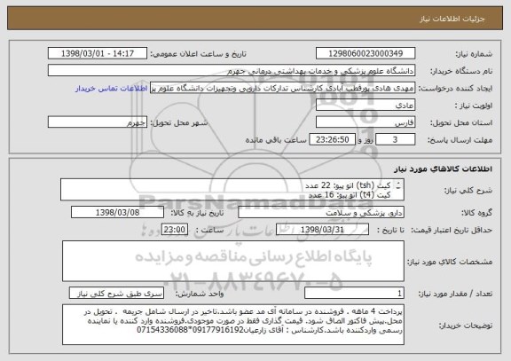Click the اولویت نیاز field showing عادی
Viewport: 511px width, 361px height.
(x=366, y=106)
